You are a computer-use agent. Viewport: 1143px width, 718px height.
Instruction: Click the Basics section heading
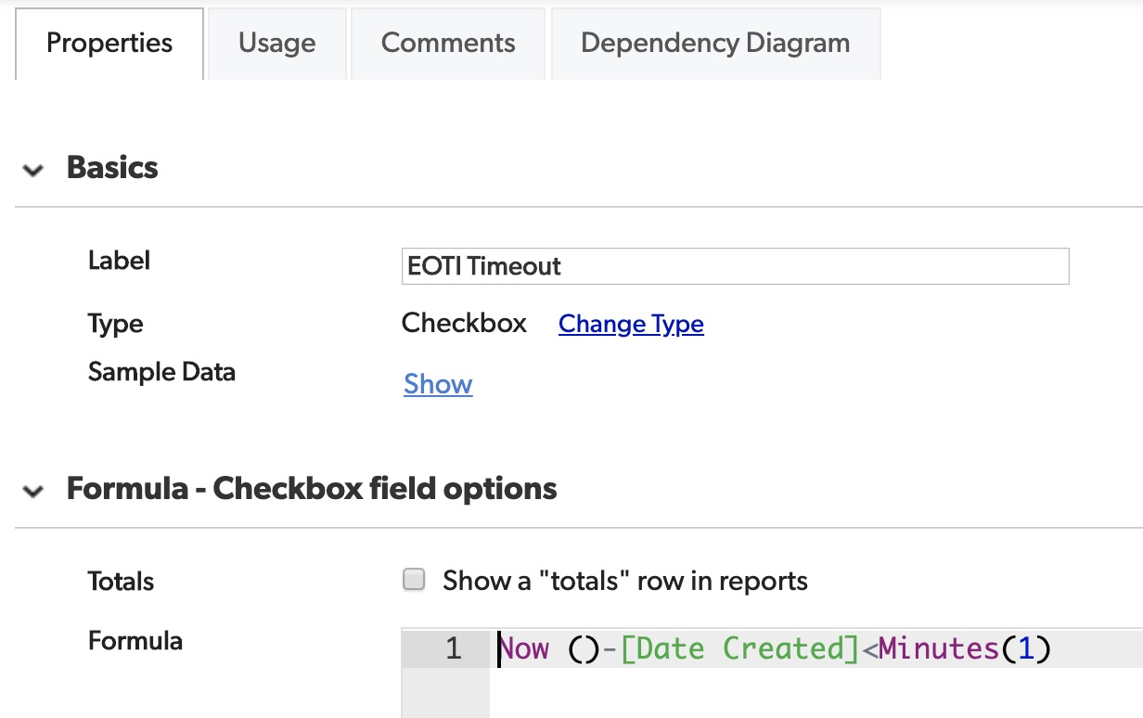click(112, 168)
